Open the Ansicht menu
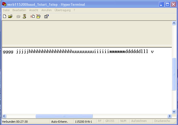 (34, 10)
